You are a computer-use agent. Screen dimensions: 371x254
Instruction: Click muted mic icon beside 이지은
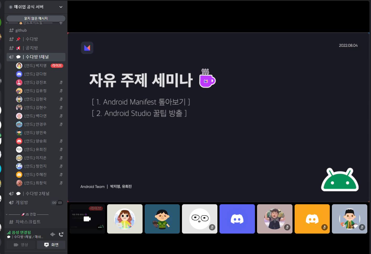(x=61, y=158)
